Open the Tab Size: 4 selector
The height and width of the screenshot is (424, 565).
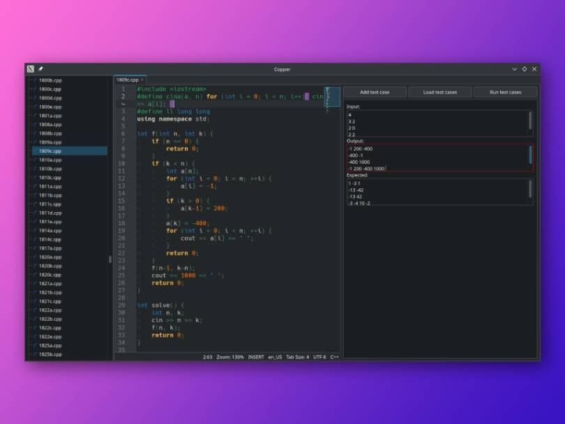coord(297,356)
